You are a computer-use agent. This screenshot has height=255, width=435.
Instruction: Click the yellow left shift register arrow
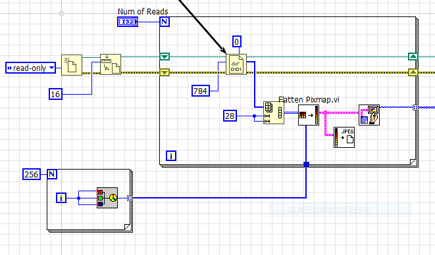tap(165, 72)
